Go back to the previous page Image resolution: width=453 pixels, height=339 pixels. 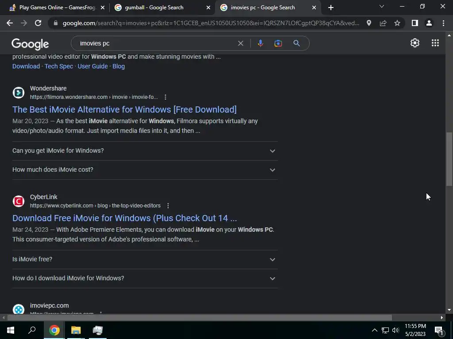pos(10,23)
